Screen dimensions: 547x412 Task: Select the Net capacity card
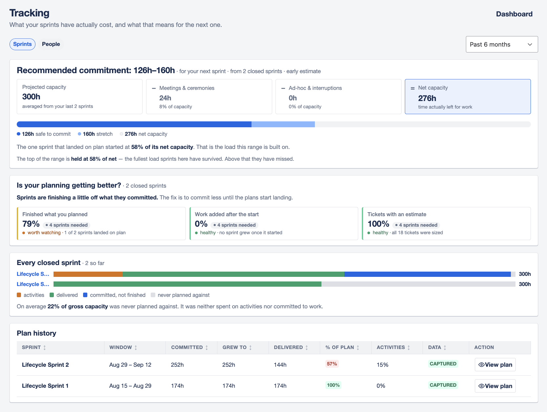click(x=468, y=97)
